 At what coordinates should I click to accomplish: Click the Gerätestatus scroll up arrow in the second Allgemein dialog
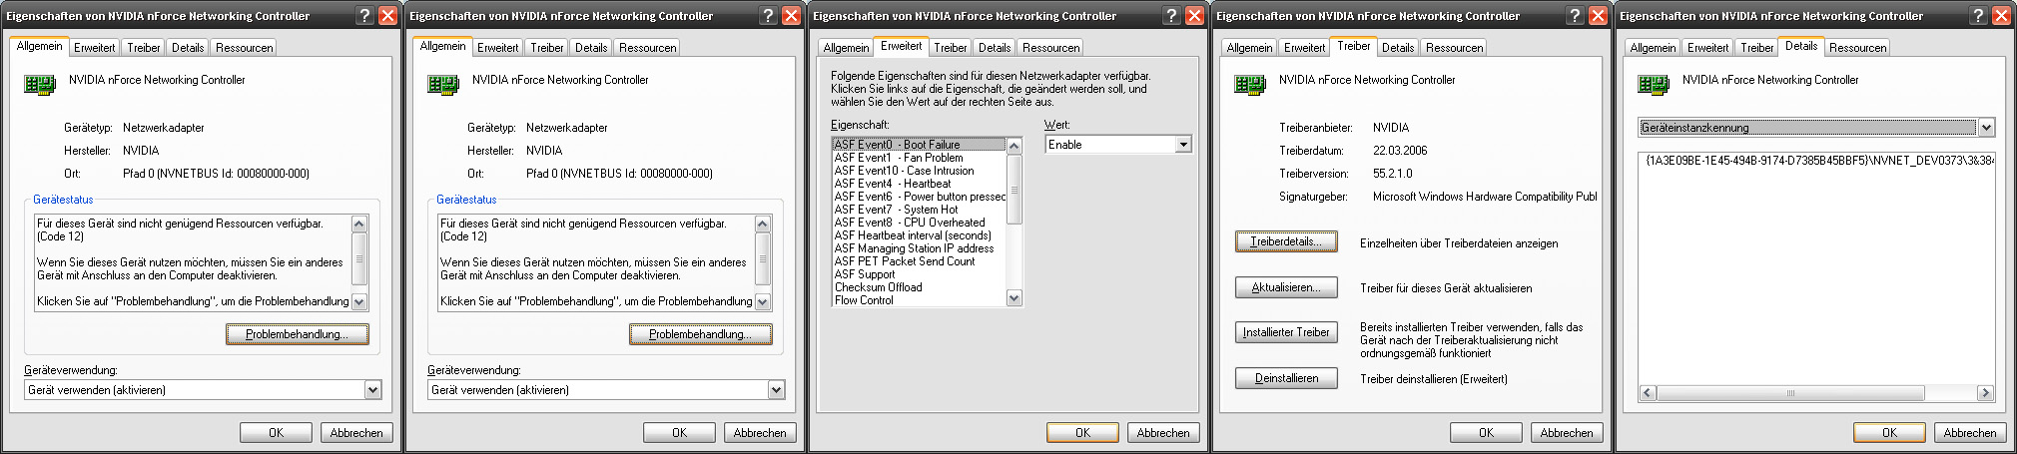point(763,224)
